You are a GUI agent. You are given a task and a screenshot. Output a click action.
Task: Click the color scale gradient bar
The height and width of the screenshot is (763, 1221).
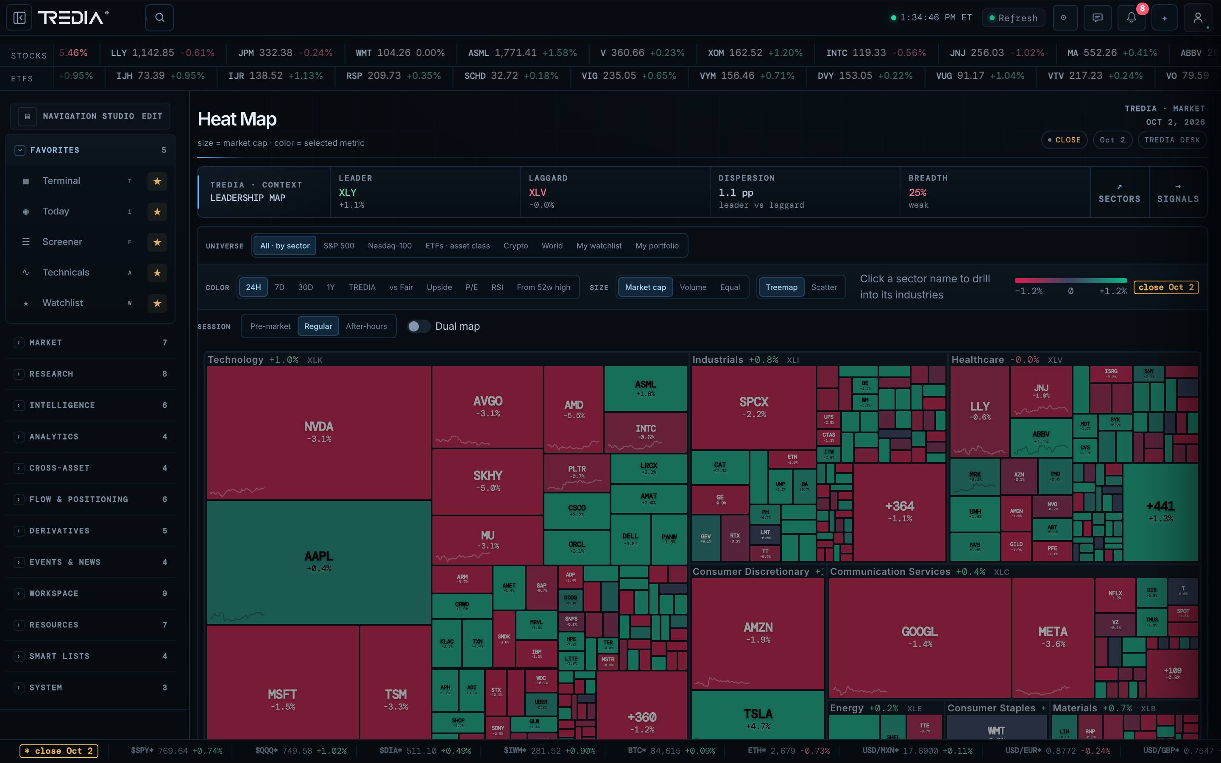coord(1070,281)
